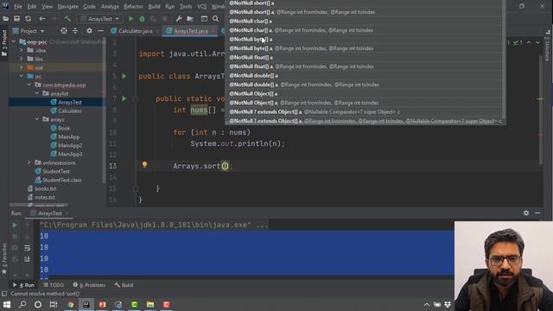Build the project with the hammer icon

click(67, 19)
